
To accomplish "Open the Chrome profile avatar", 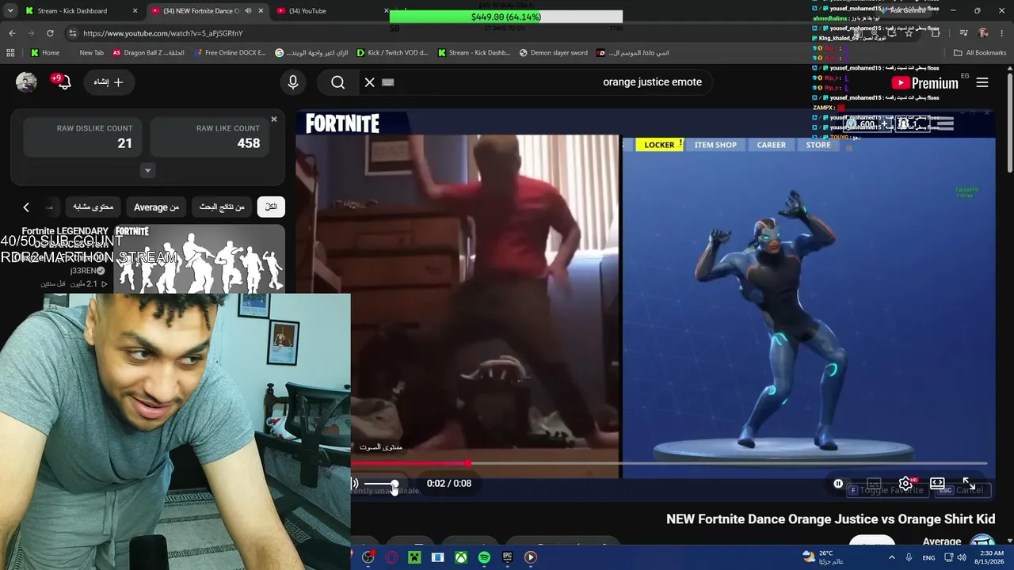I will pyautogui.click(x=983, y=33).
